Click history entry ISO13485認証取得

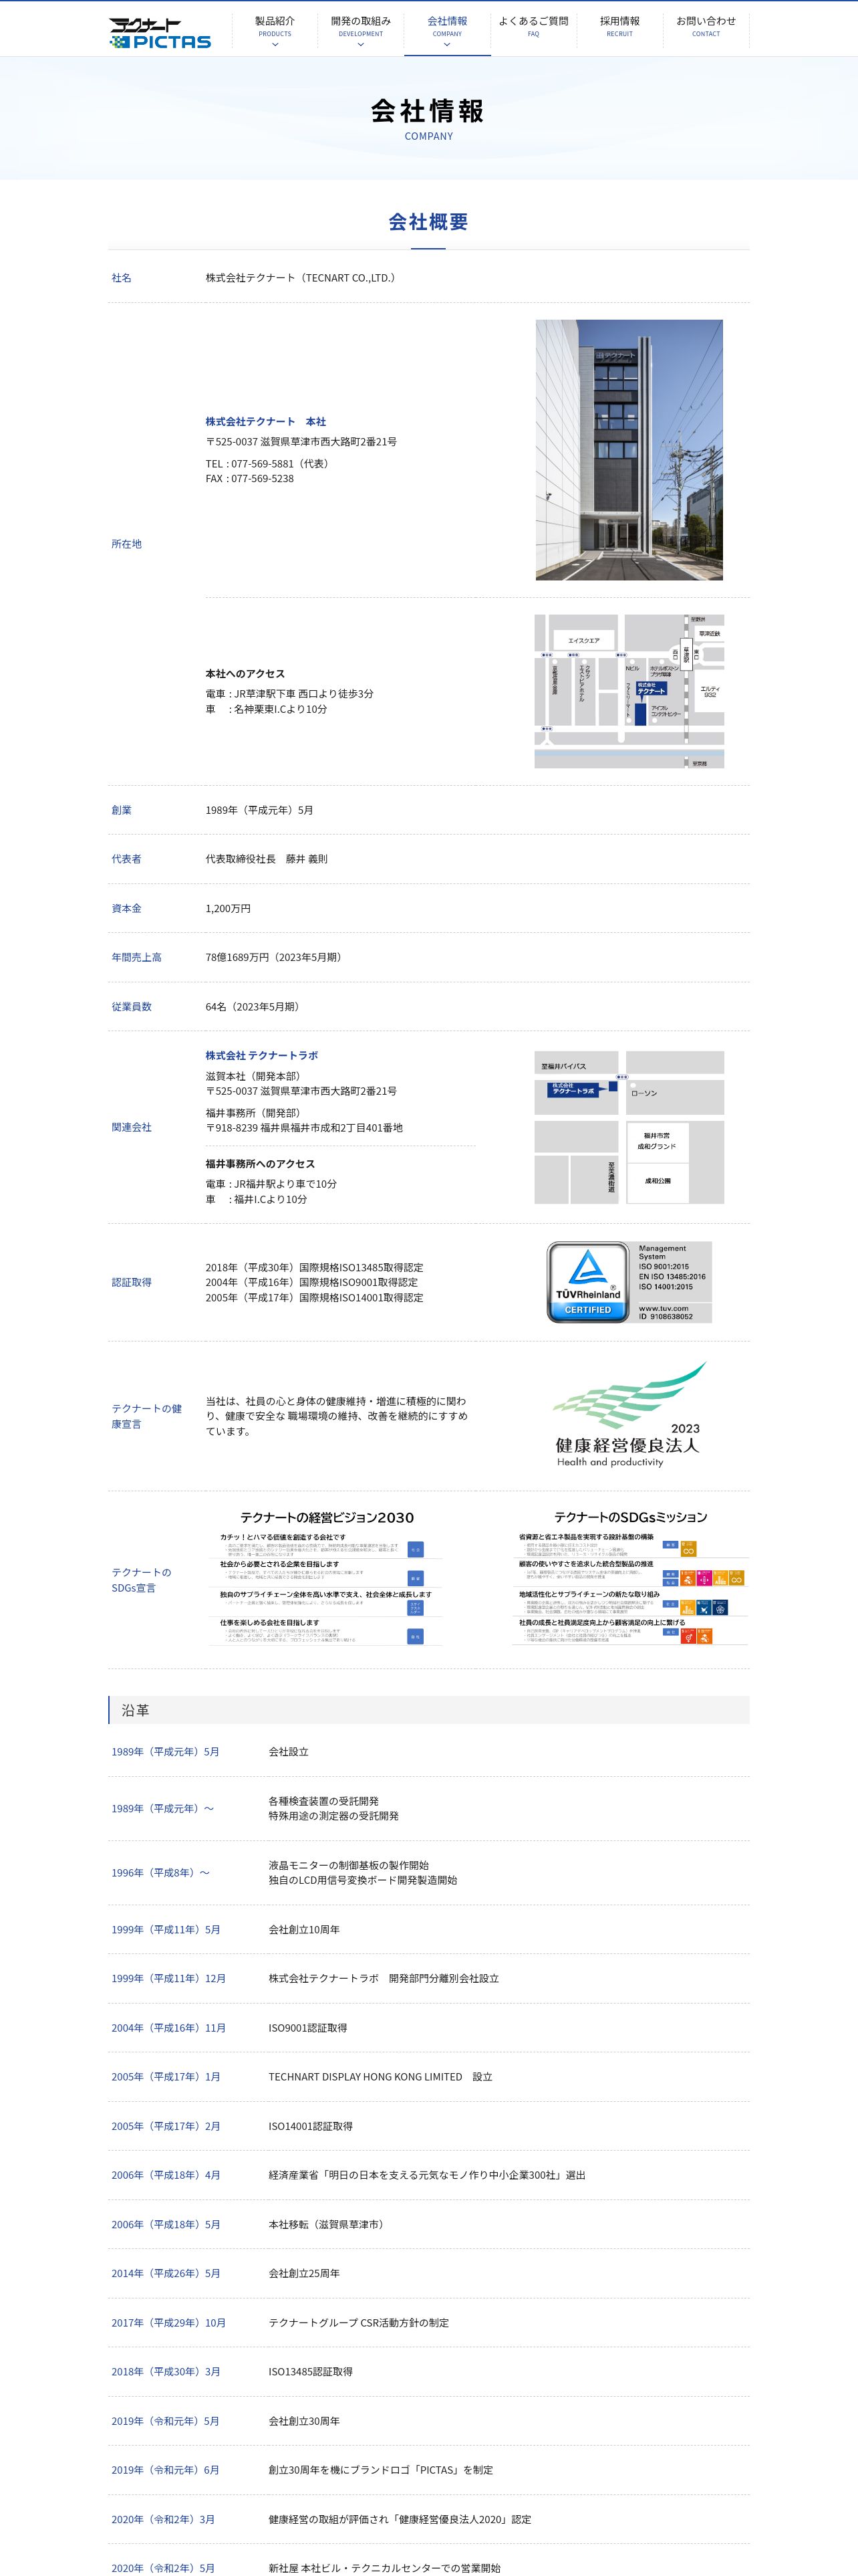[x=311, y=2372]
